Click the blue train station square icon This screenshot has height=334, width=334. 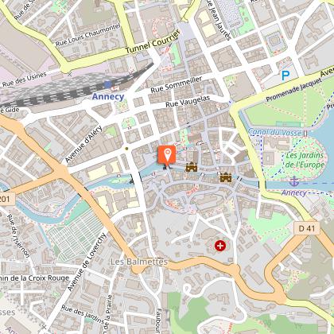point(108,85)
